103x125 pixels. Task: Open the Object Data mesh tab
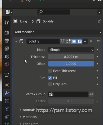[7, 124]
